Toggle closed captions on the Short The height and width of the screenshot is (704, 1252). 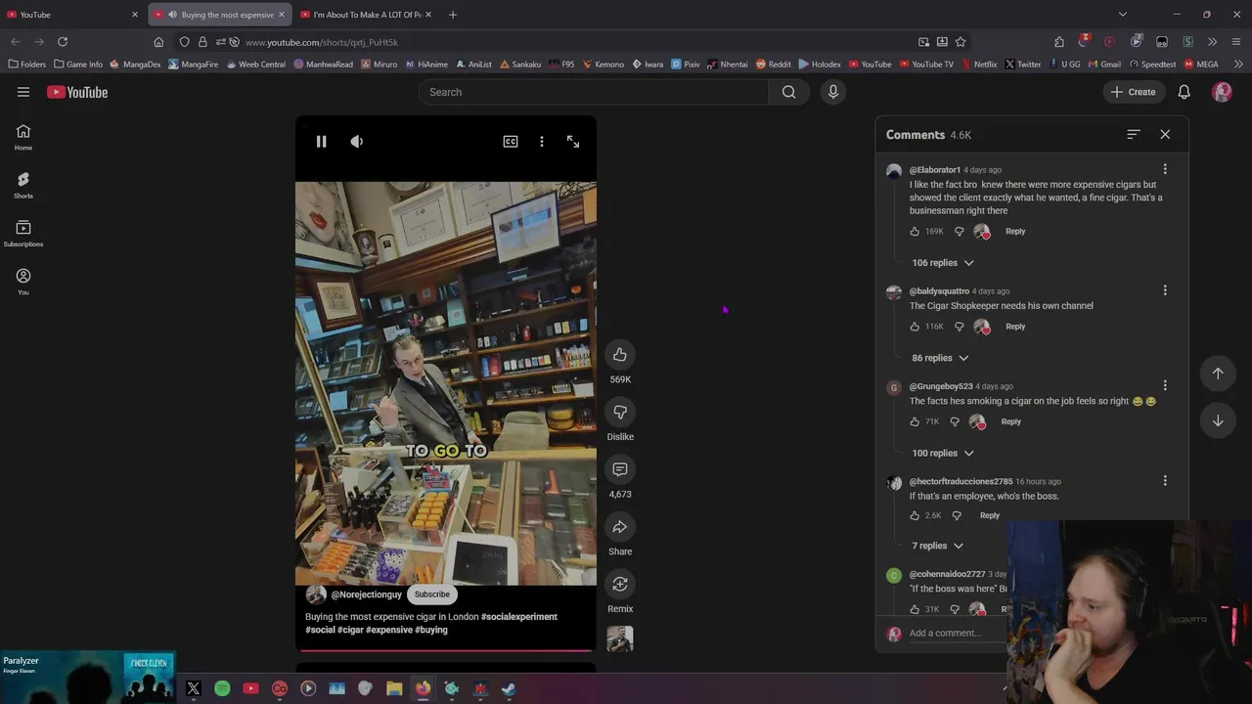click(511, 142)
